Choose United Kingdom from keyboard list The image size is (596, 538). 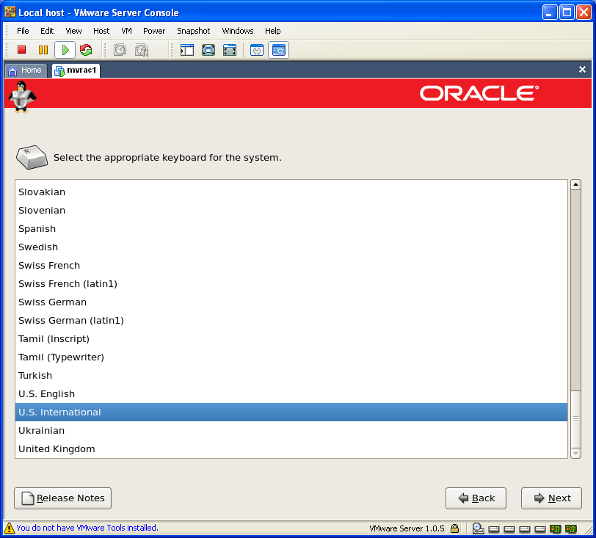pos(57,449)
